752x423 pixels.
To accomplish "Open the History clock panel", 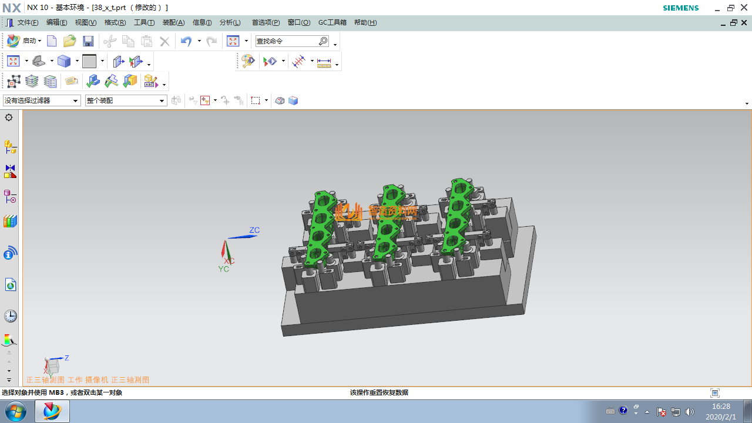I will pos(10,316).
